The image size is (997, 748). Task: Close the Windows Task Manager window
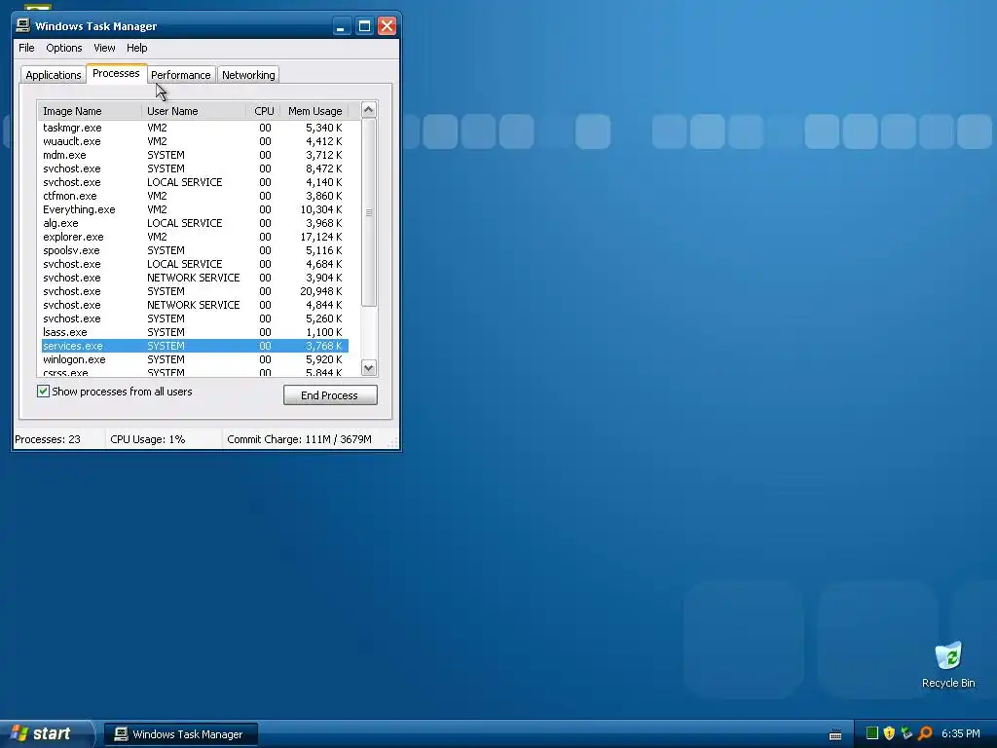[x=387, y=26]
